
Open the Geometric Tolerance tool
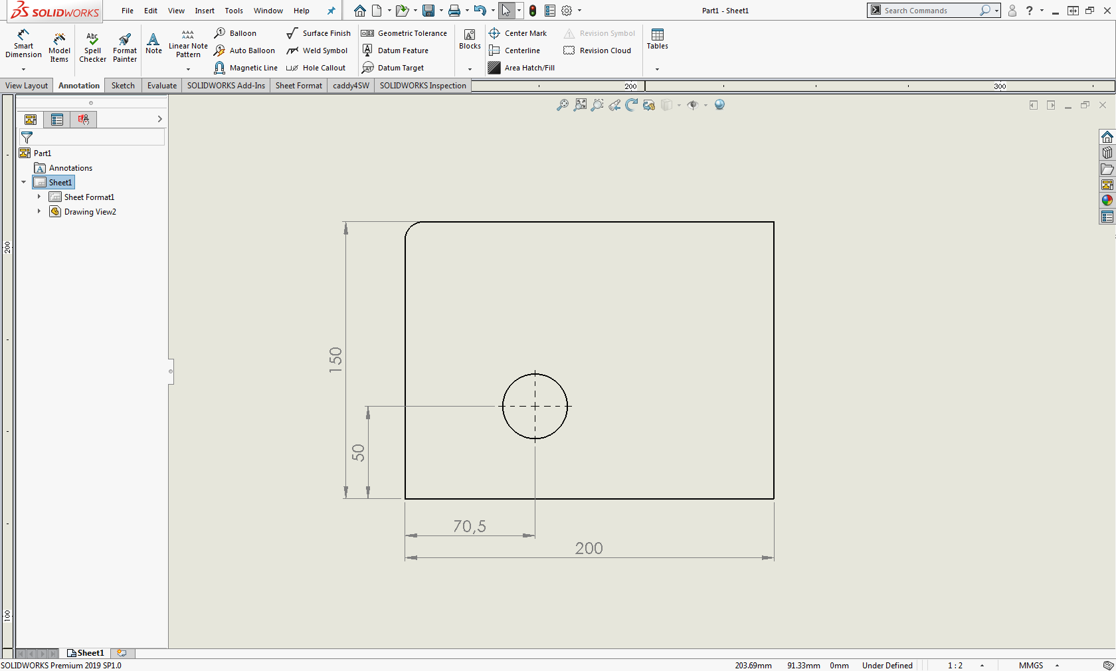(404, 33)
